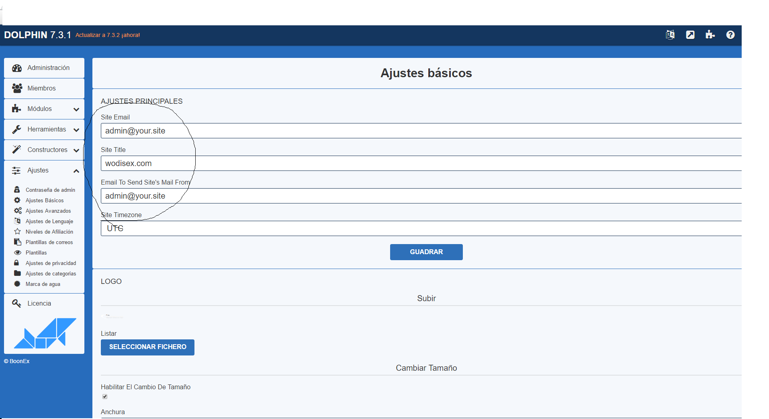Click the Subir section heading

coord(426,298)
